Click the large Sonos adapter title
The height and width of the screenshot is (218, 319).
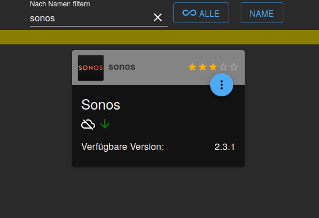(101, 105)
